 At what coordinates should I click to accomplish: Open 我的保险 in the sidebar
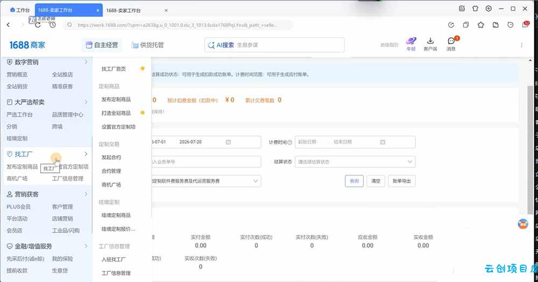click(x=62, y=259)
